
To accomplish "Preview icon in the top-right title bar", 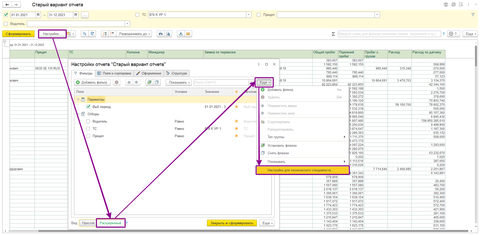I will (461, 5).
